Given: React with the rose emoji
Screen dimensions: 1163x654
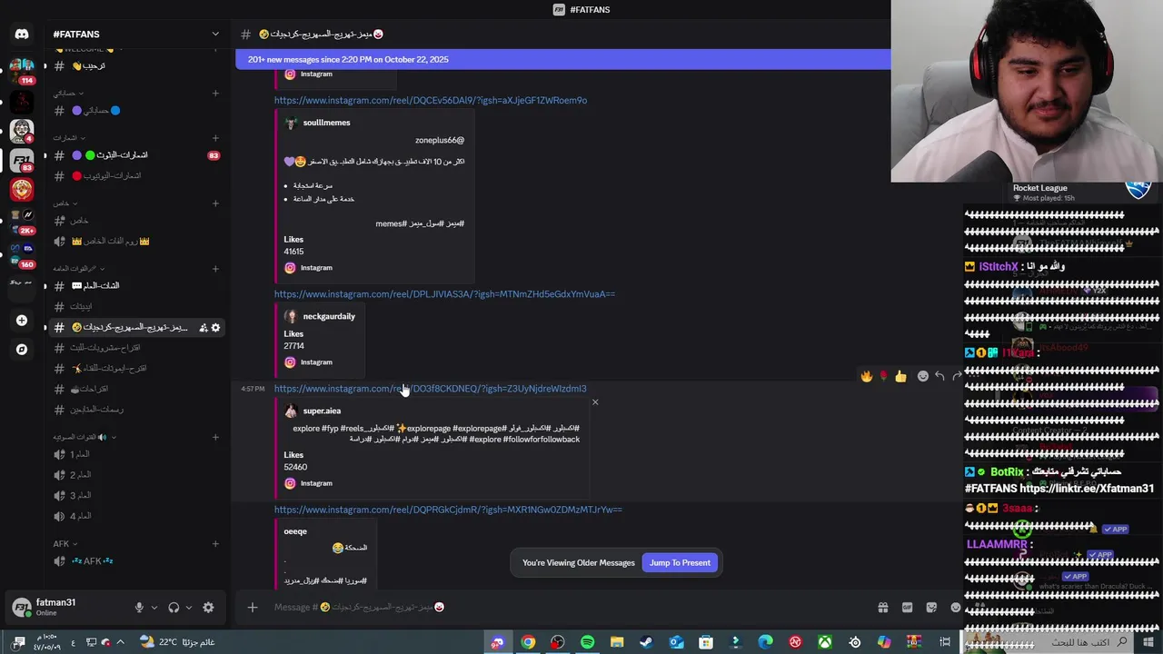Looking at the screenshot, I should coord(883,376).
